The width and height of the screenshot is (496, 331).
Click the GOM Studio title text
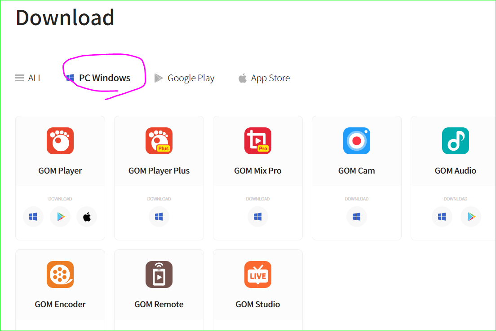click(x=258, y=305)
